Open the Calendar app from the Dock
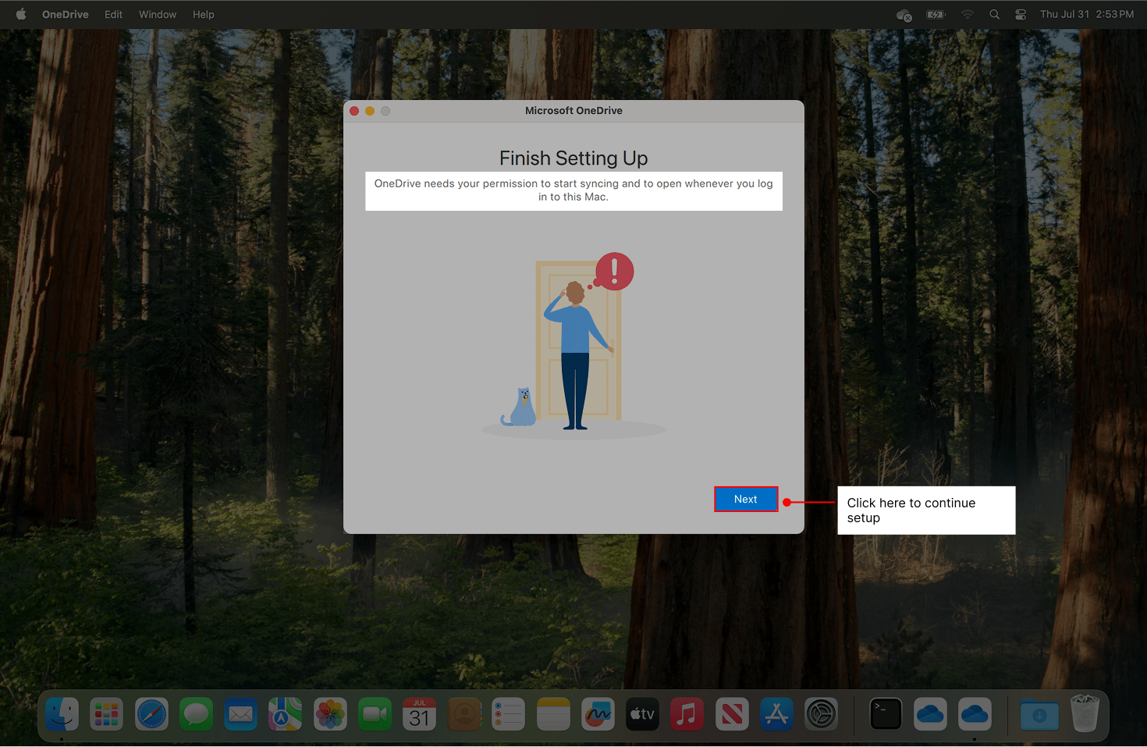The image size is (1147, 747). (420, 714)
